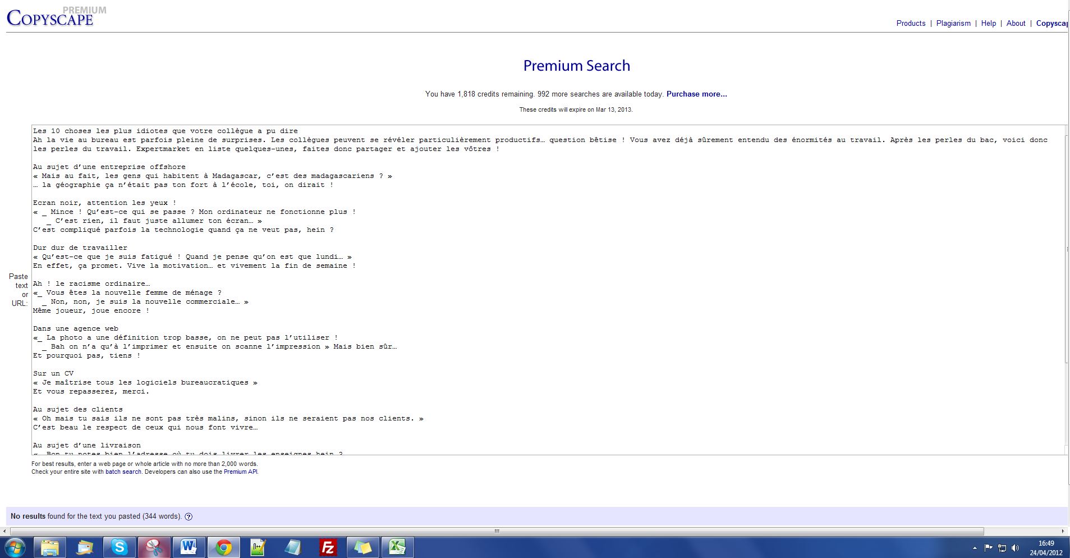Click the volume speaker tray icon

(1014, 548)
